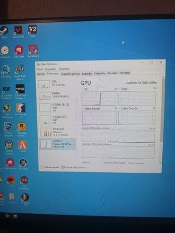Select Bellek in the performance sidebar
The height and width of the screenshot is (233, 175).
pos(57,95)
